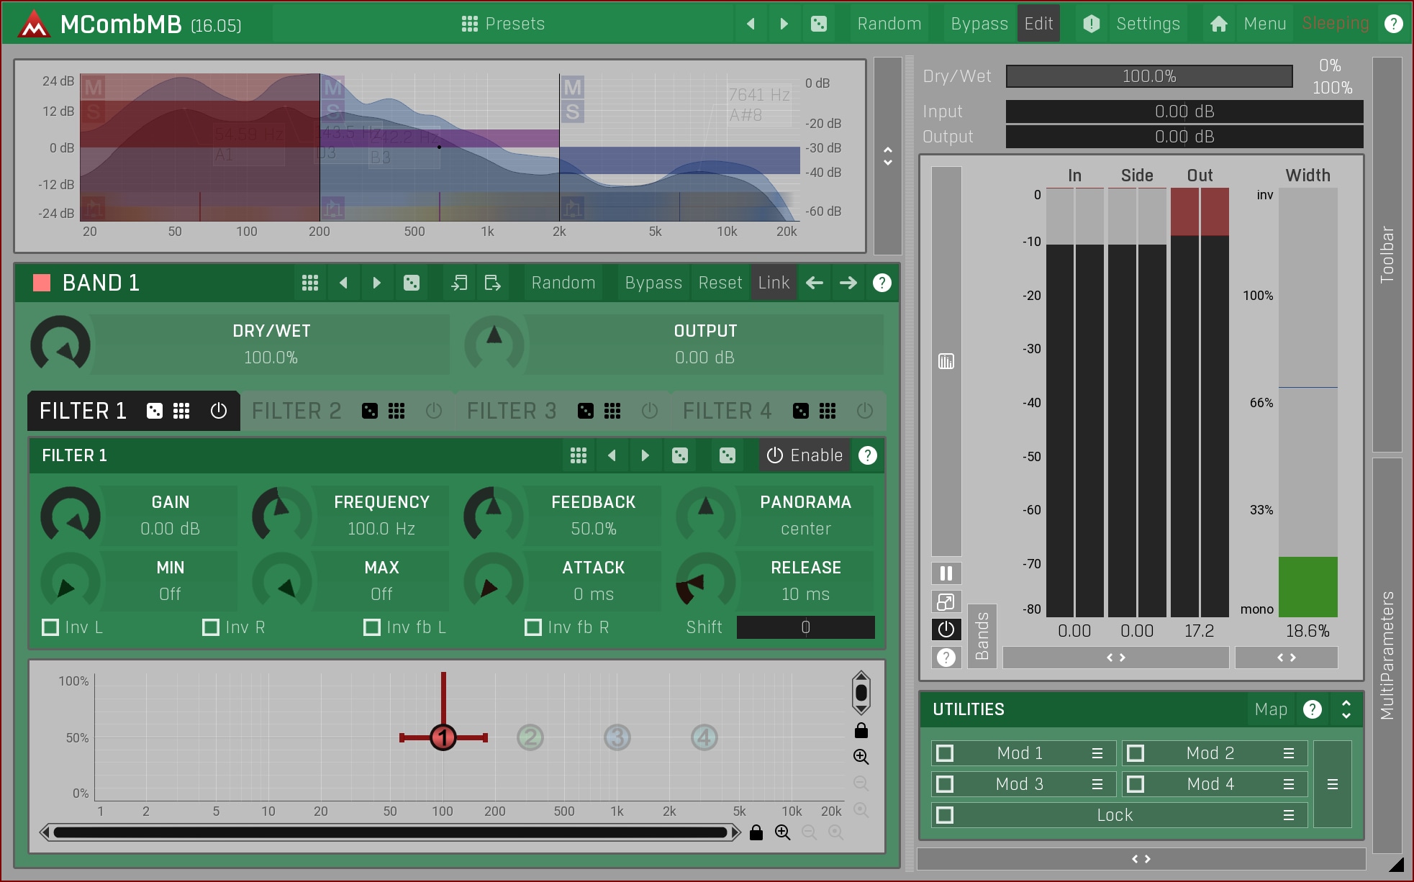Load the previous global preset arrow
Viewport: 1414px width, 882px height.
coord(751,24)
